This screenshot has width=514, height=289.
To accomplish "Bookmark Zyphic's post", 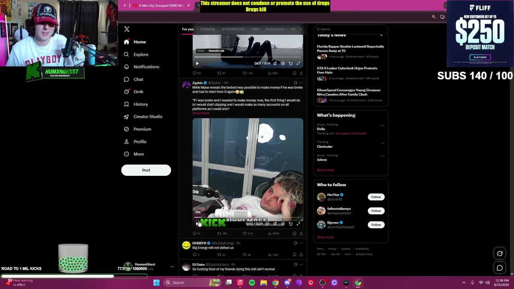I will pyautogui.click(x=294, y=233).
